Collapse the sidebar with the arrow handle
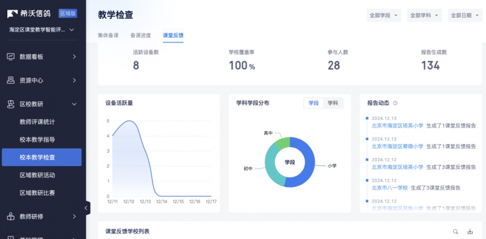This screenshot has width=486, height=239. click(86, 208)
